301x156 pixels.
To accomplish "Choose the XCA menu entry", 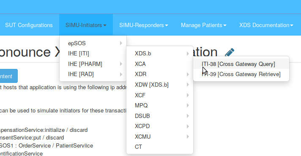I will pyautogui.click(x=160, y=64).
